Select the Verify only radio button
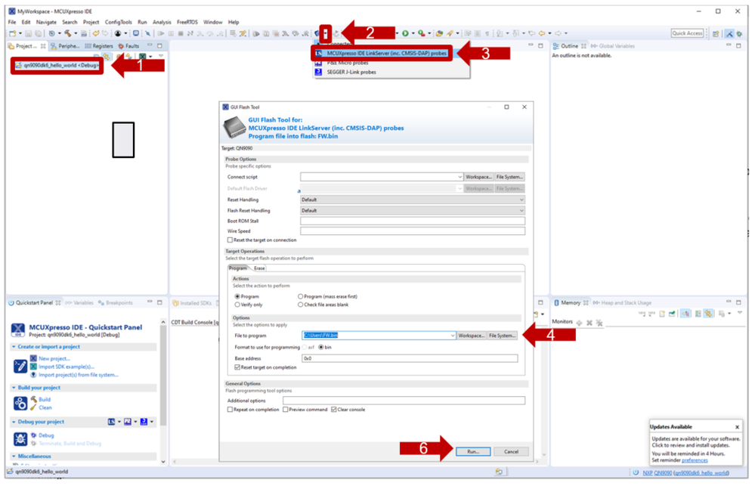 [237, 305]
